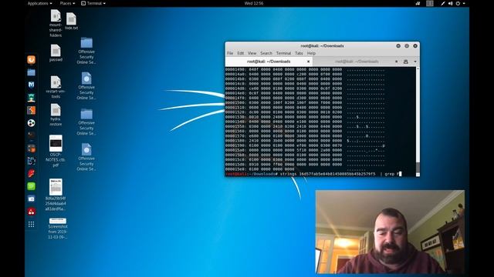The height and width of the screenshot is (277, 494).
Task: Launch CherryTree from the dock
Action: pyautogui.click(x=31, y=212)
